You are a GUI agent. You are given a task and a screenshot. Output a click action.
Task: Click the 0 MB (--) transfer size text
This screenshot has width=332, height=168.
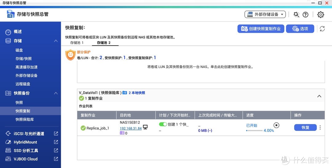point(205,131)
